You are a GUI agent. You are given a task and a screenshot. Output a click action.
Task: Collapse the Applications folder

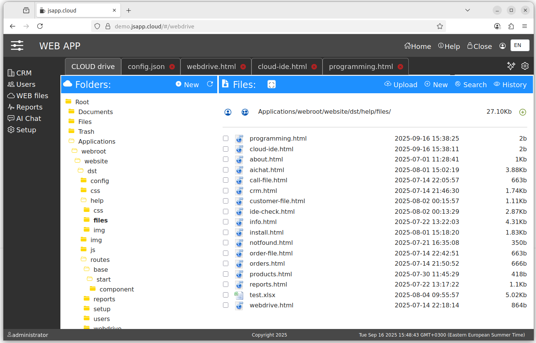click(x=72, y=141)
